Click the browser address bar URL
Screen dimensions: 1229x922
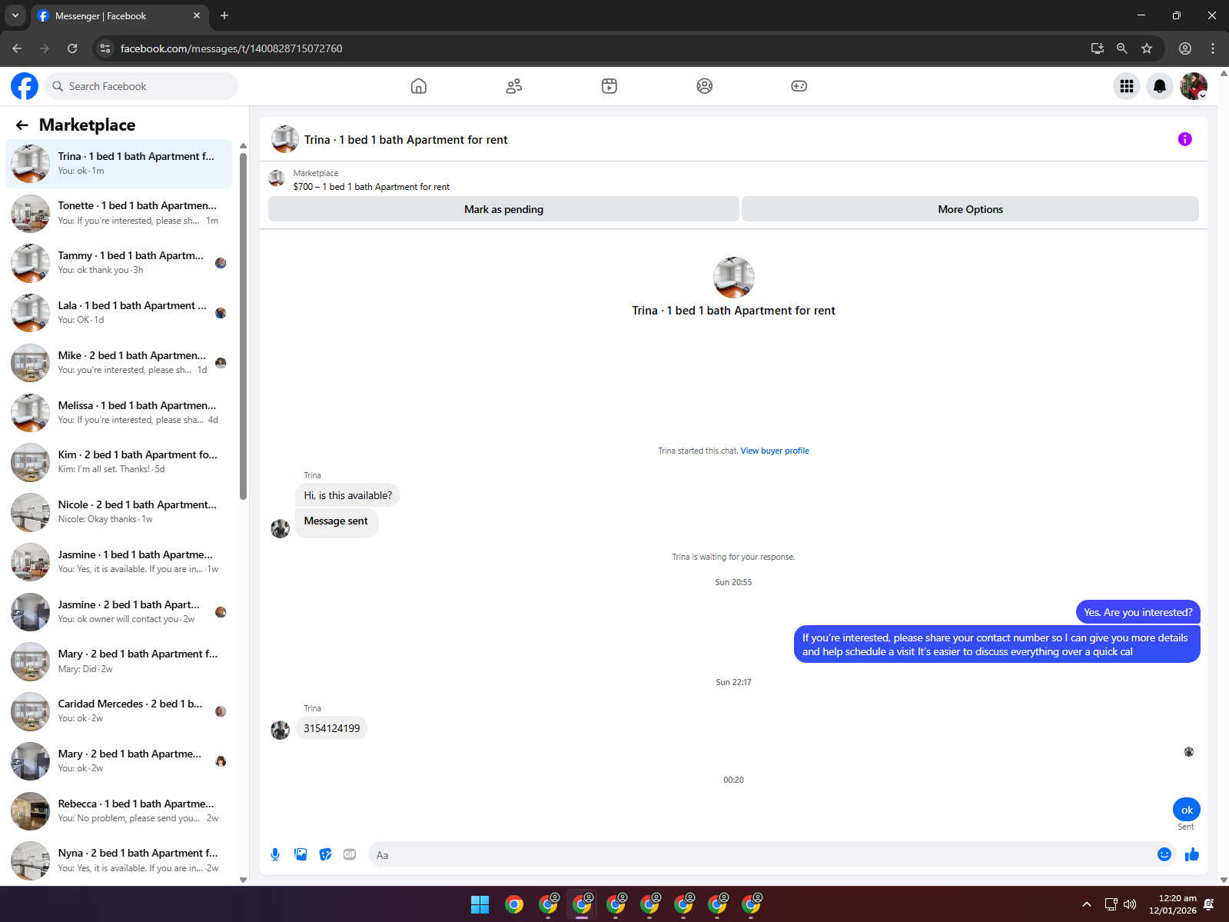point(231,48)
